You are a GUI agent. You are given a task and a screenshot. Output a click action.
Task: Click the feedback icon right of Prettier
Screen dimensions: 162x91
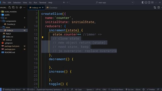[x=158, y=89]
